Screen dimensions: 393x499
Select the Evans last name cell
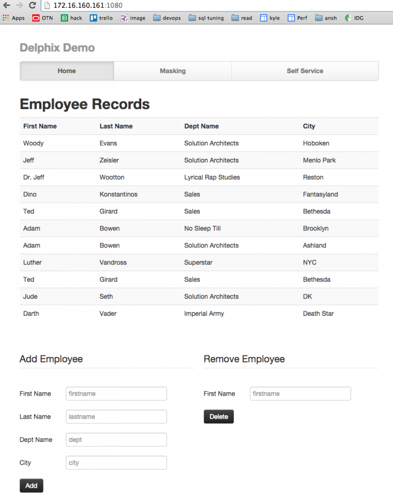(108, 143)
